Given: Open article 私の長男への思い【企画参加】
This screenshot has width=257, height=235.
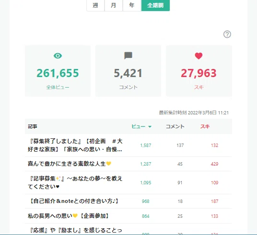Looking at the screenshot, I should coord(69,216).
